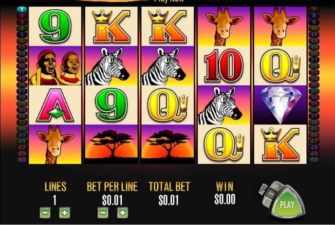This screenshot has width=335, height=225.
Task: Decrease the Auto spin count
Action: (266, 201)
